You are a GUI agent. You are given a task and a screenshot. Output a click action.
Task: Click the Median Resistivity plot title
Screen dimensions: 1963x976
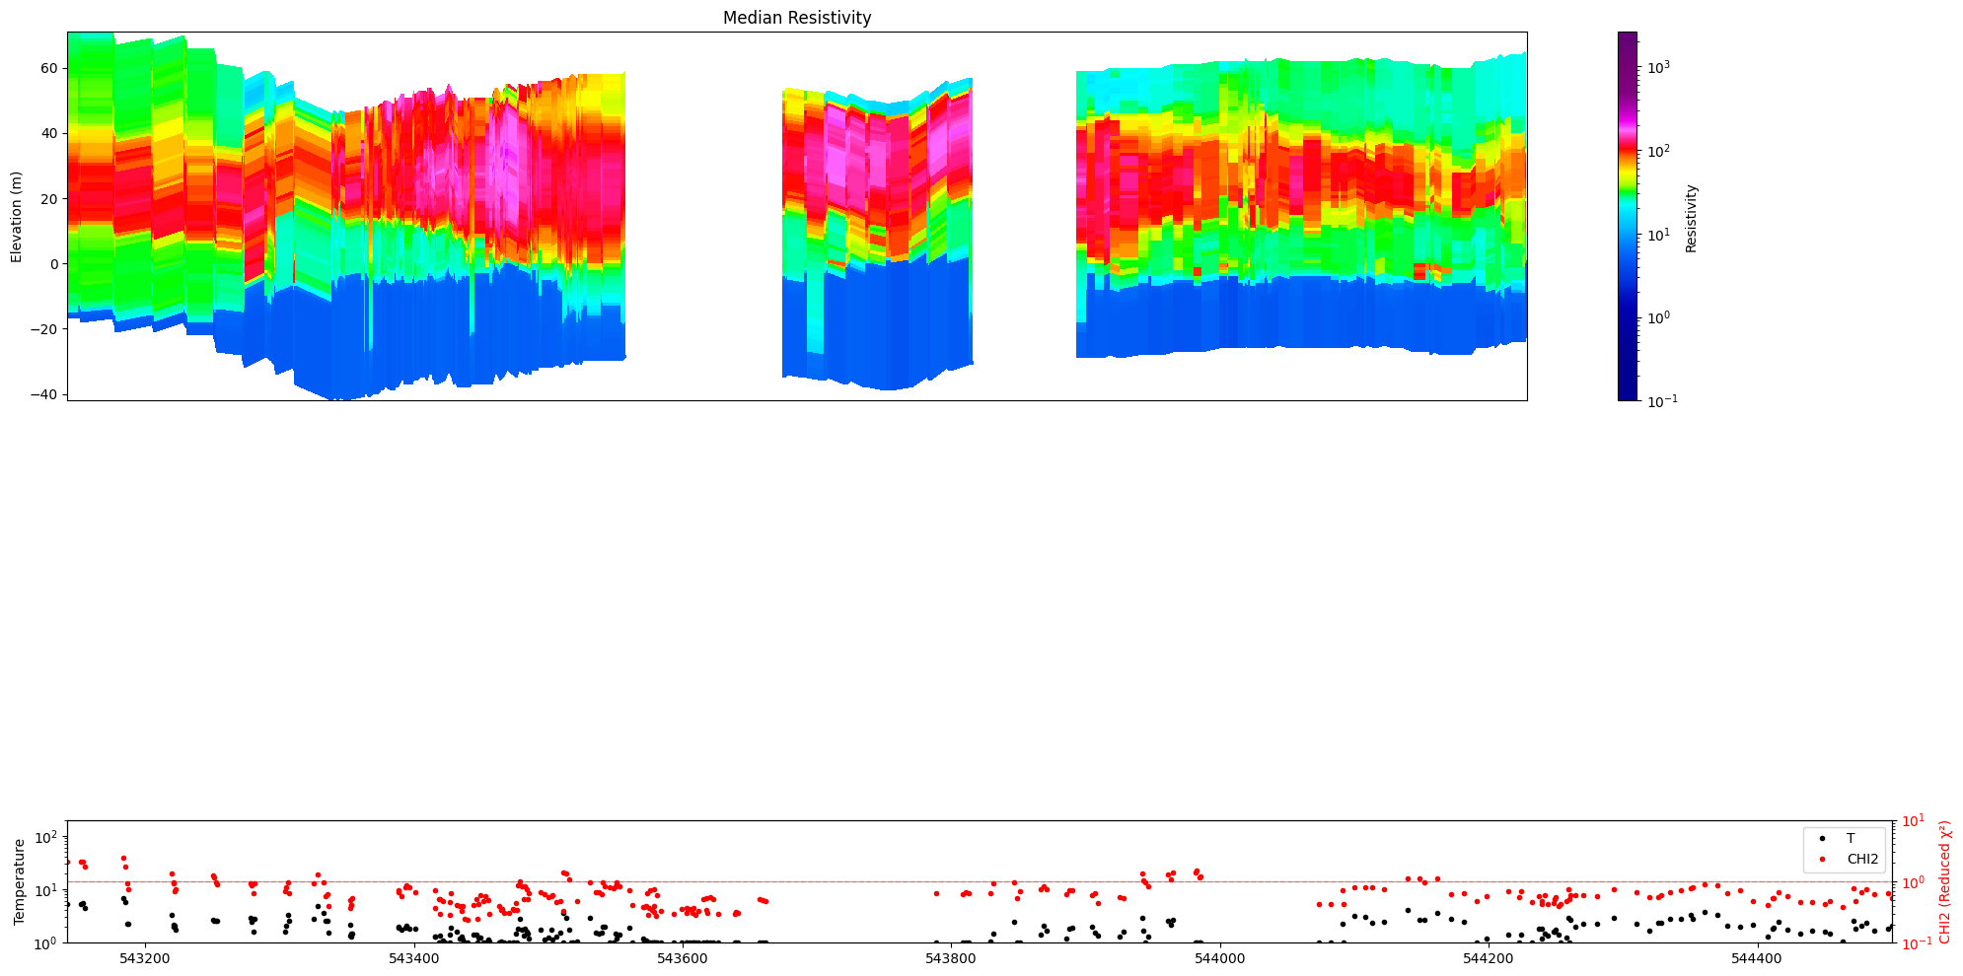point(797,17)
